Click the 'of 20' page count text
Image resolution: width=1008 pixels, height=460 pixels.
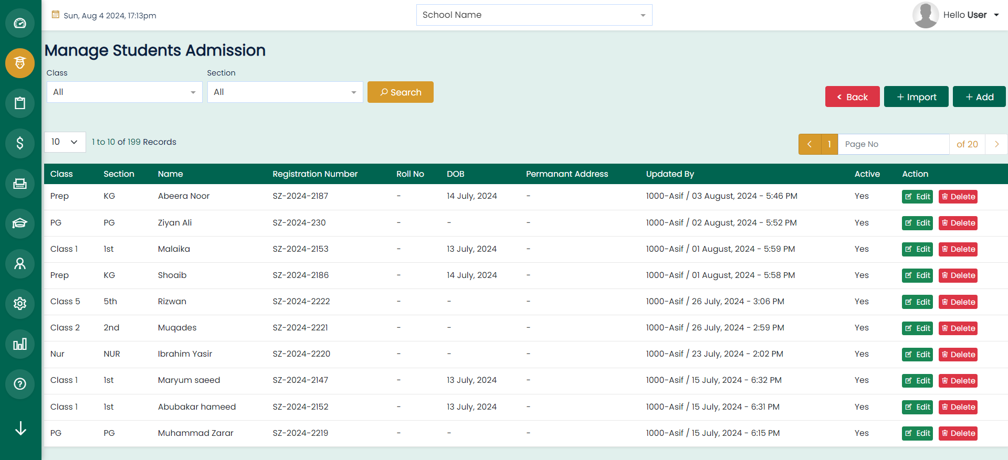[x=967, y=144]
